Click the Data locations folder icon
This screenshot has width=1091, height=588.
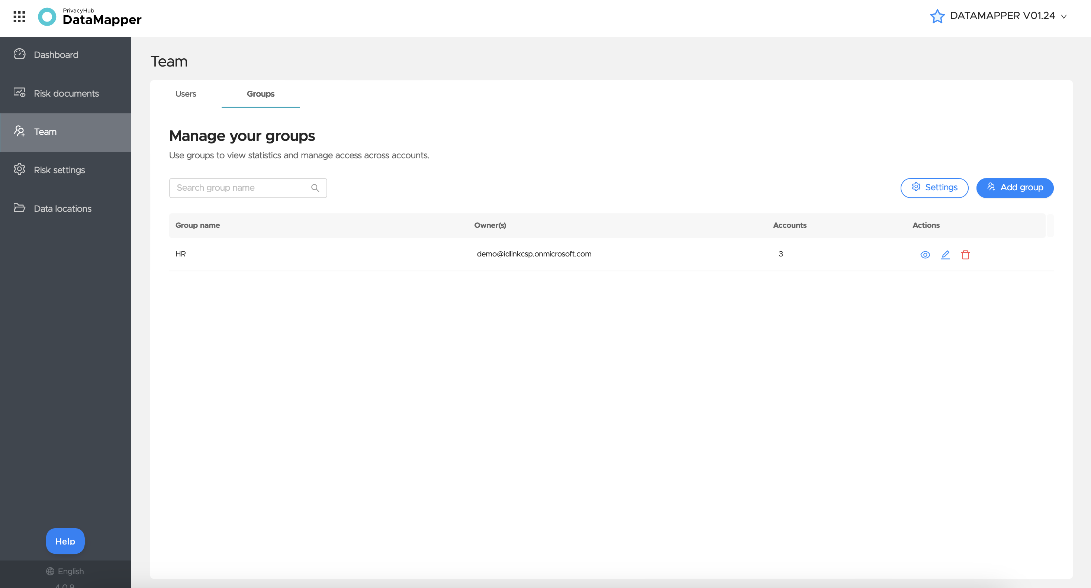click(19, 208)
